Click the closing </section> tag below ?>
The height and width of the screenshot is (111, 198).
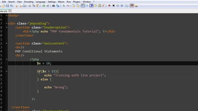[21, 107]
